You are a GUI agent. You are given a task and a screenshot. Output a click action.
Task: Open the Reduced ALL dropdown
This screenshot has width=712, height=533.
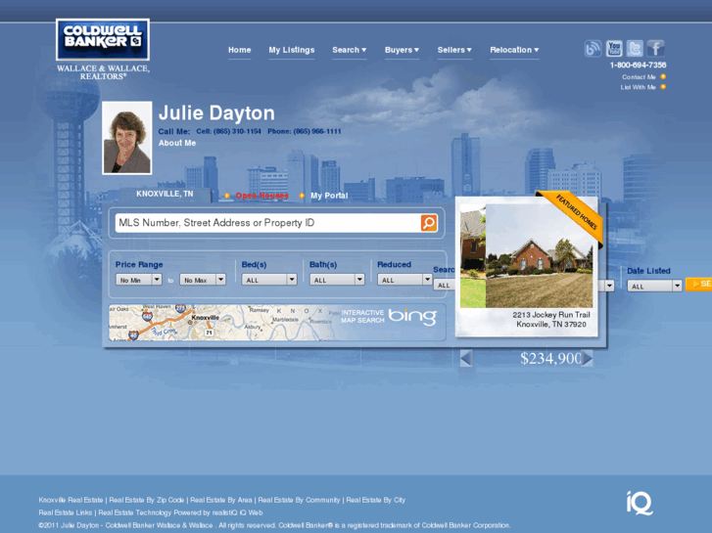click(x=404, y=280)
